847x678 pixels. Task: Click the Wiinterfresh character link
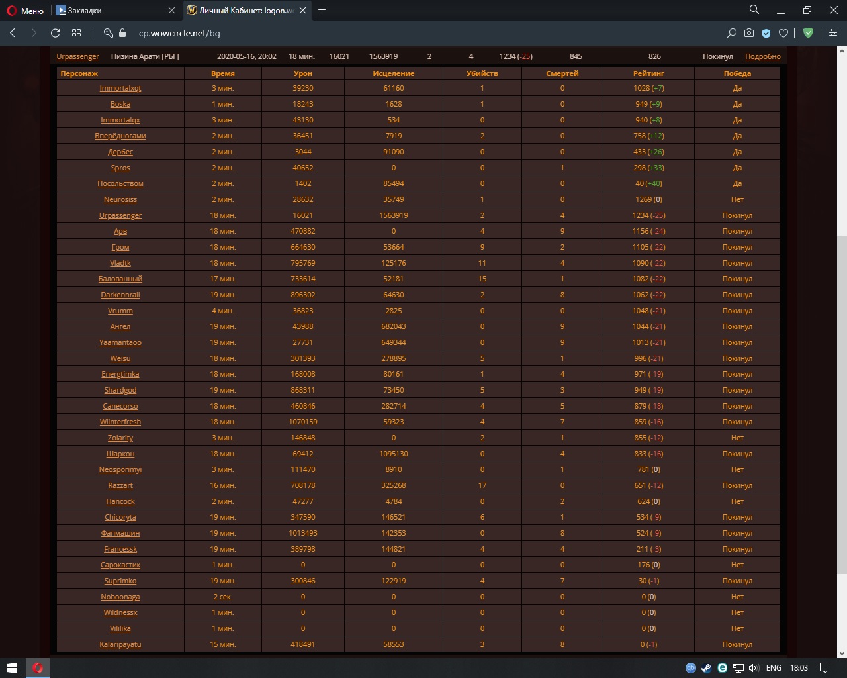click(120, 422)
